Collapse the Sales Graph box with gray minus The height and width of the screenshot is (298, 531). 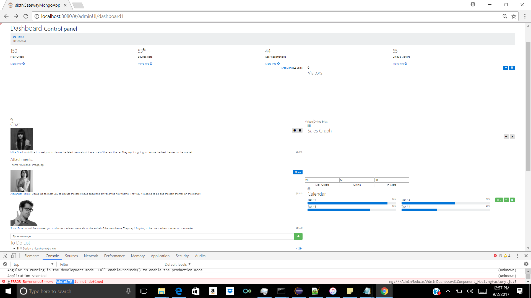pyautogui.click(x=506, y=137)
